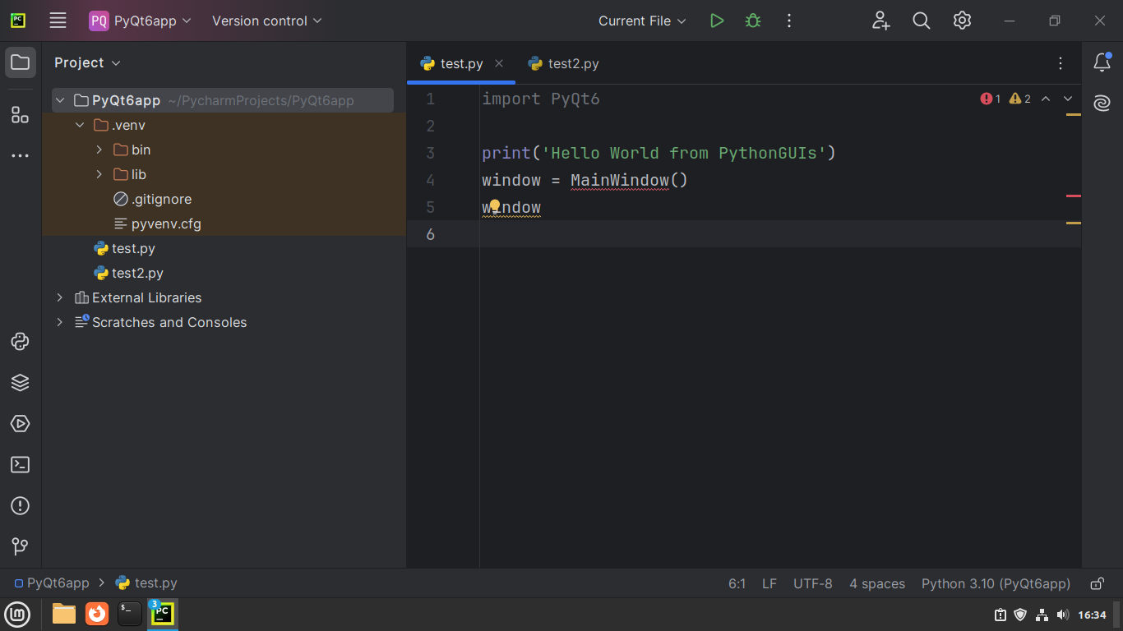
Task: Open the Git version control tool window
Action: tap(21, 546)
